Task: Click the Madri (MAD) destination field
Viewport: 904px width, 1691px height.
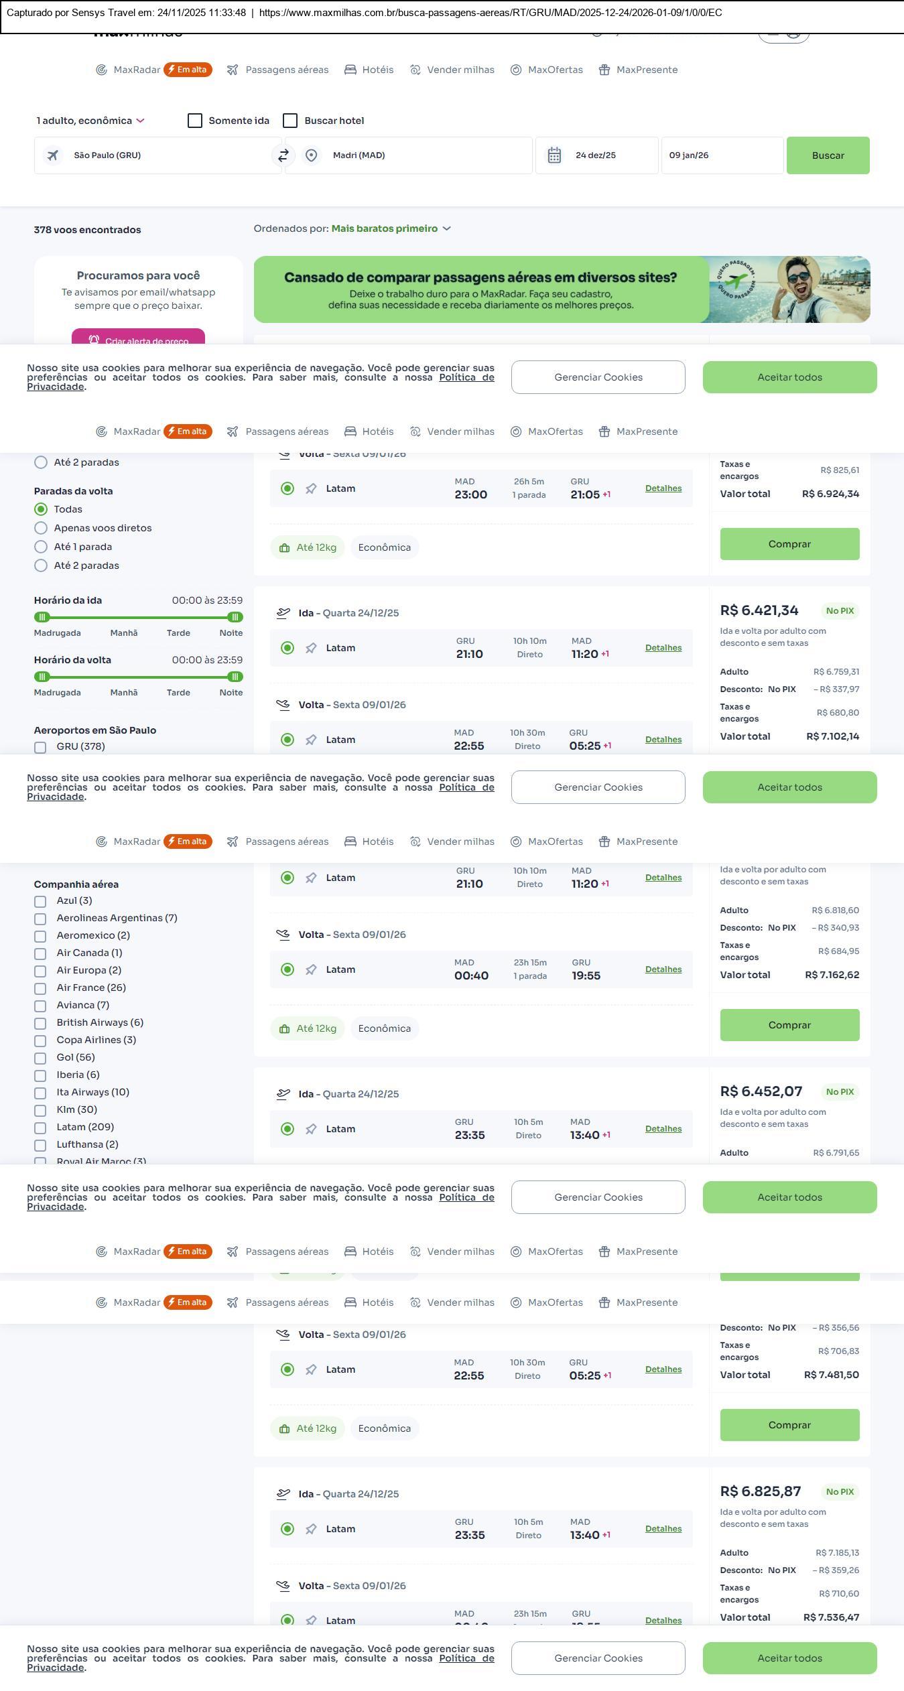Action: [415, 155]
